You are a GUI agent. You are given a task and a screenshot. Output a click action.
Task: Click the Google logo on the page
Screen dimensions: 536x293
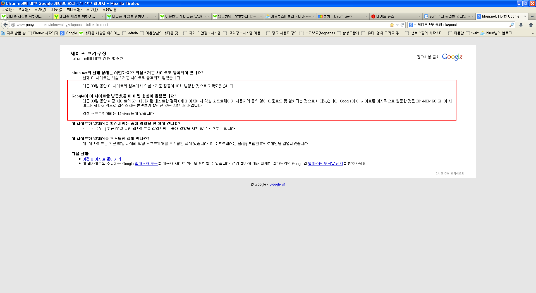point(452,57)
